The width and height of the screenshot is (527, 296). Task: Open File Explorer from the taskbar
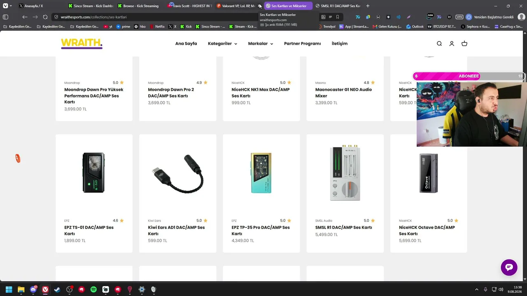point(21,289)
